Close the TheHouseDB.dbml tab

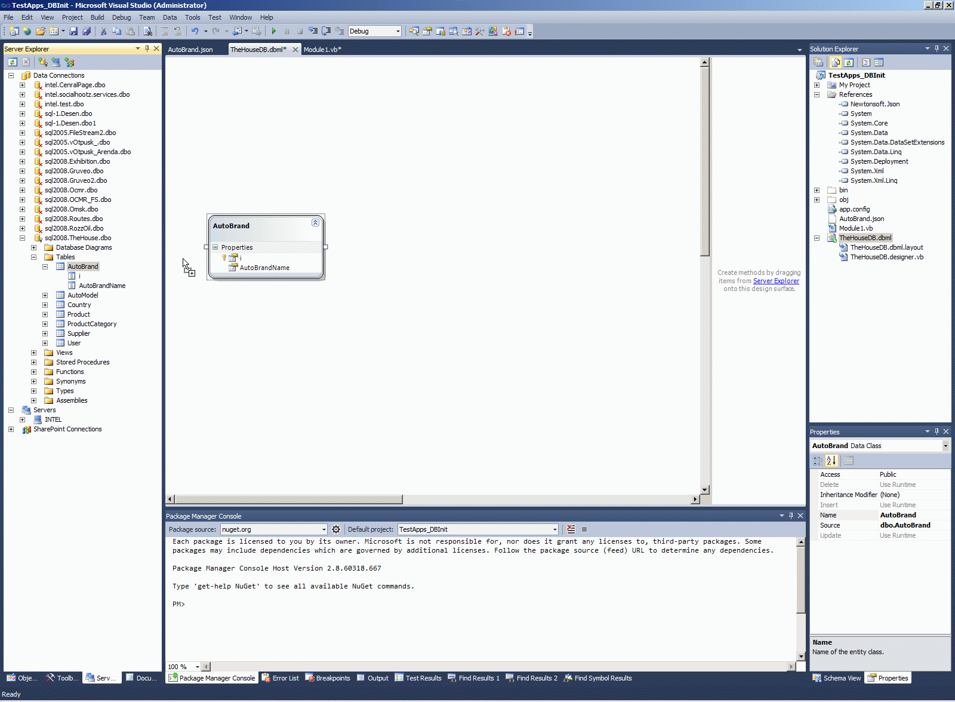coord(295,50)
